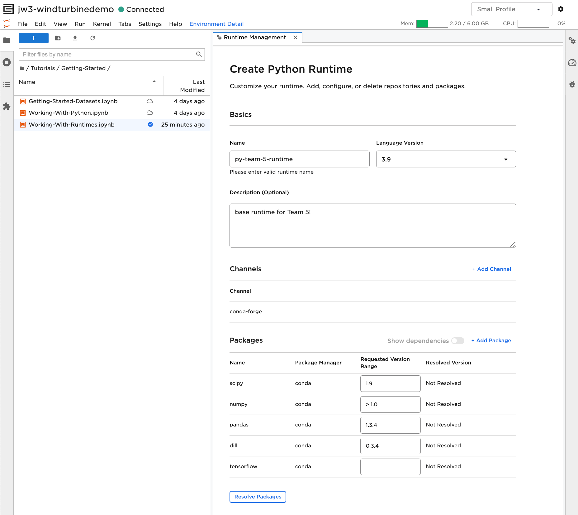The image size is (578, 515).
Task: Open the Environment Detail menu item
Action: pos(216,24)
